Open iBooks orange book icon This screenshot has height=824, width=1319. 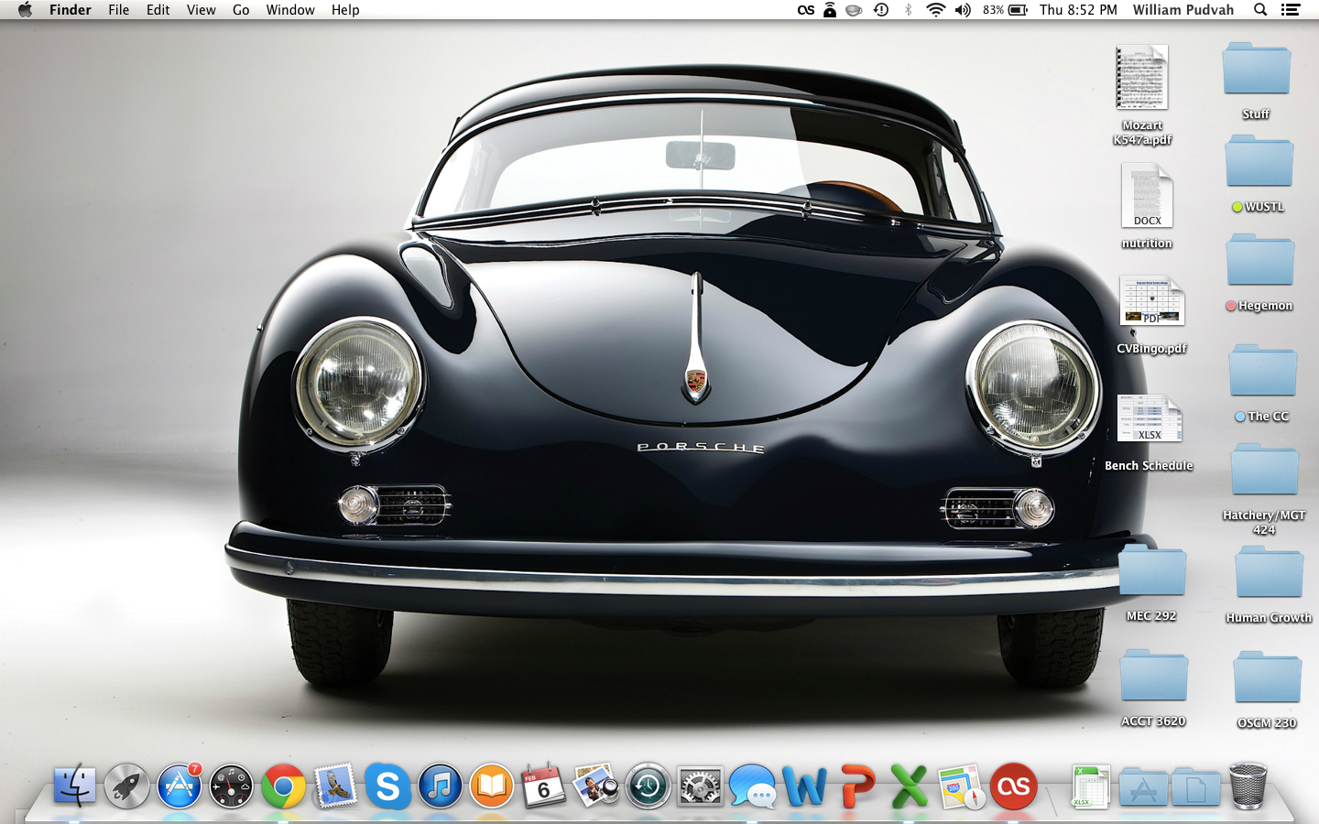pyautogui.click(x=492, y=786)
